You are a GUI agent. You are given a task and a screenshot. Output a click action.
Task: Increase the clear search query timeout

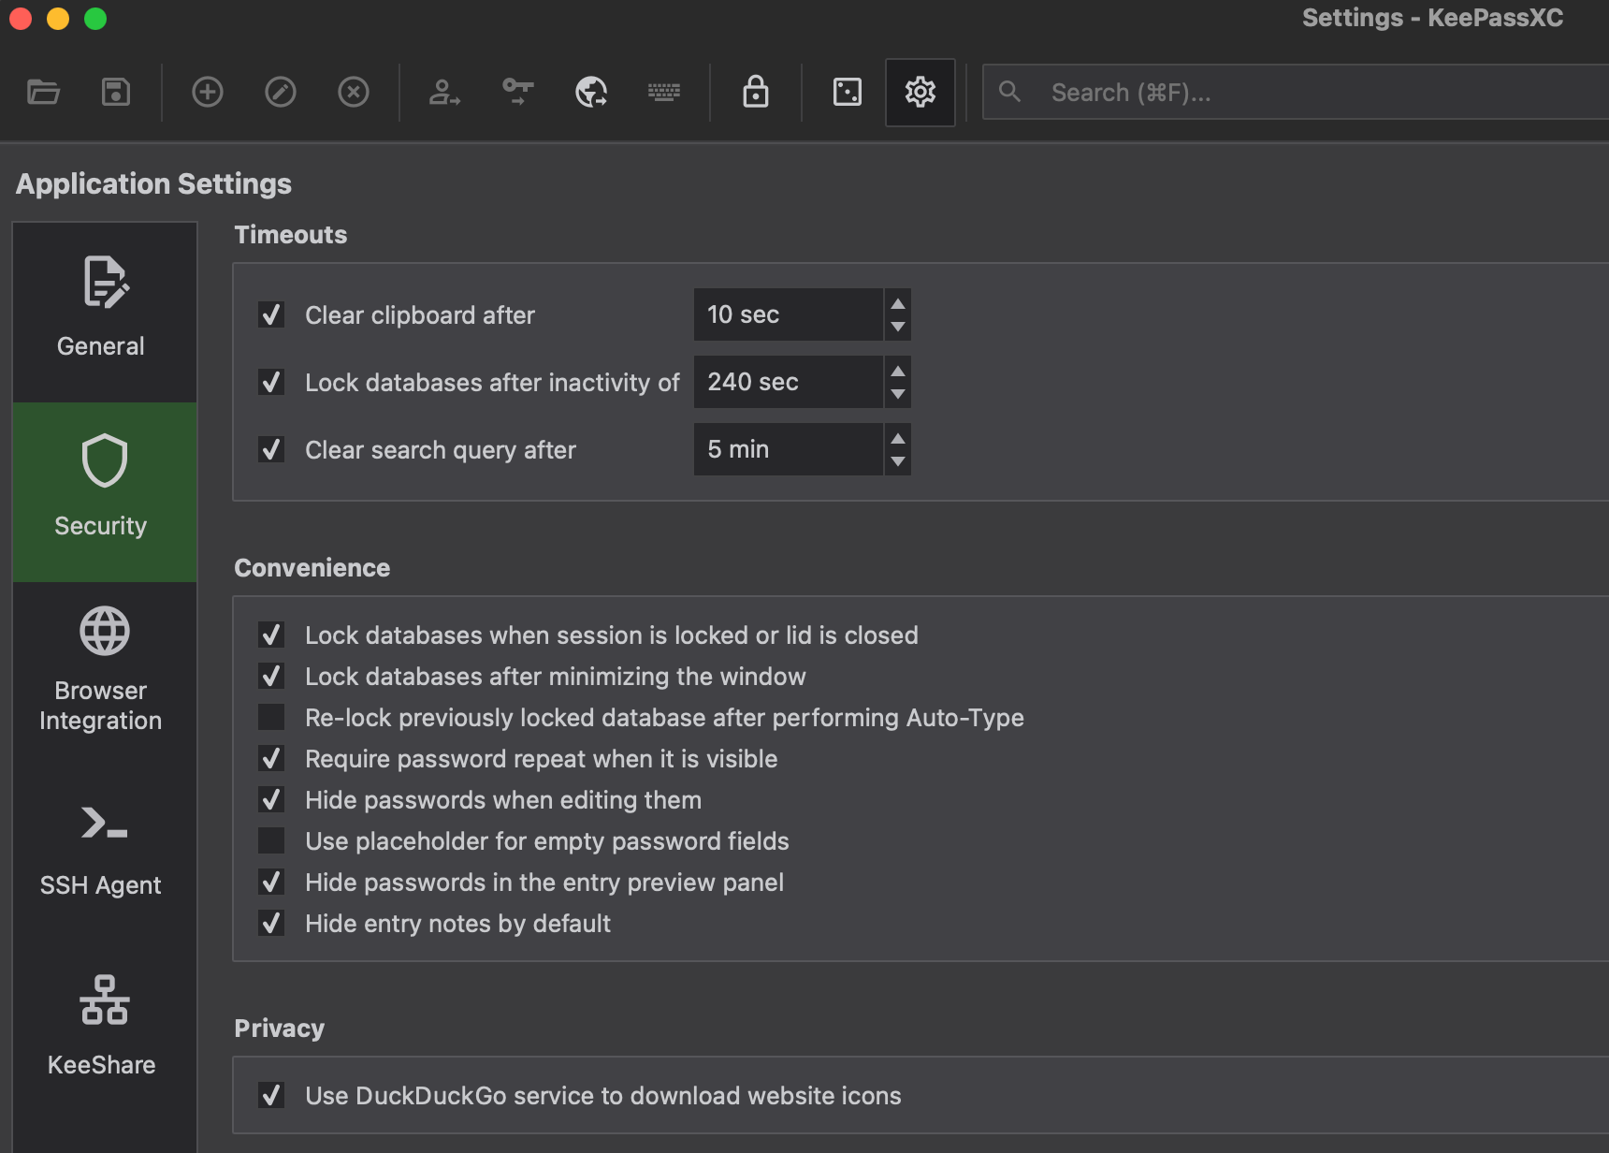(898, 439)
